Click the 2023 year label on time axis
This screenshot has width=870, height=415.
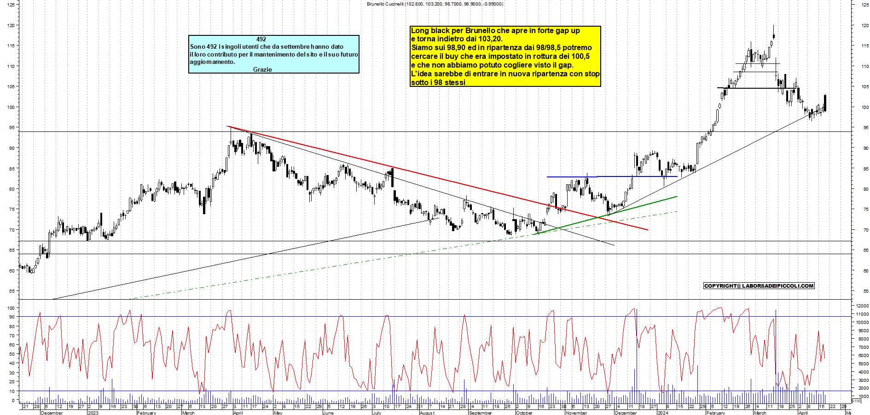pyautogui.click(x=93, y=413)
